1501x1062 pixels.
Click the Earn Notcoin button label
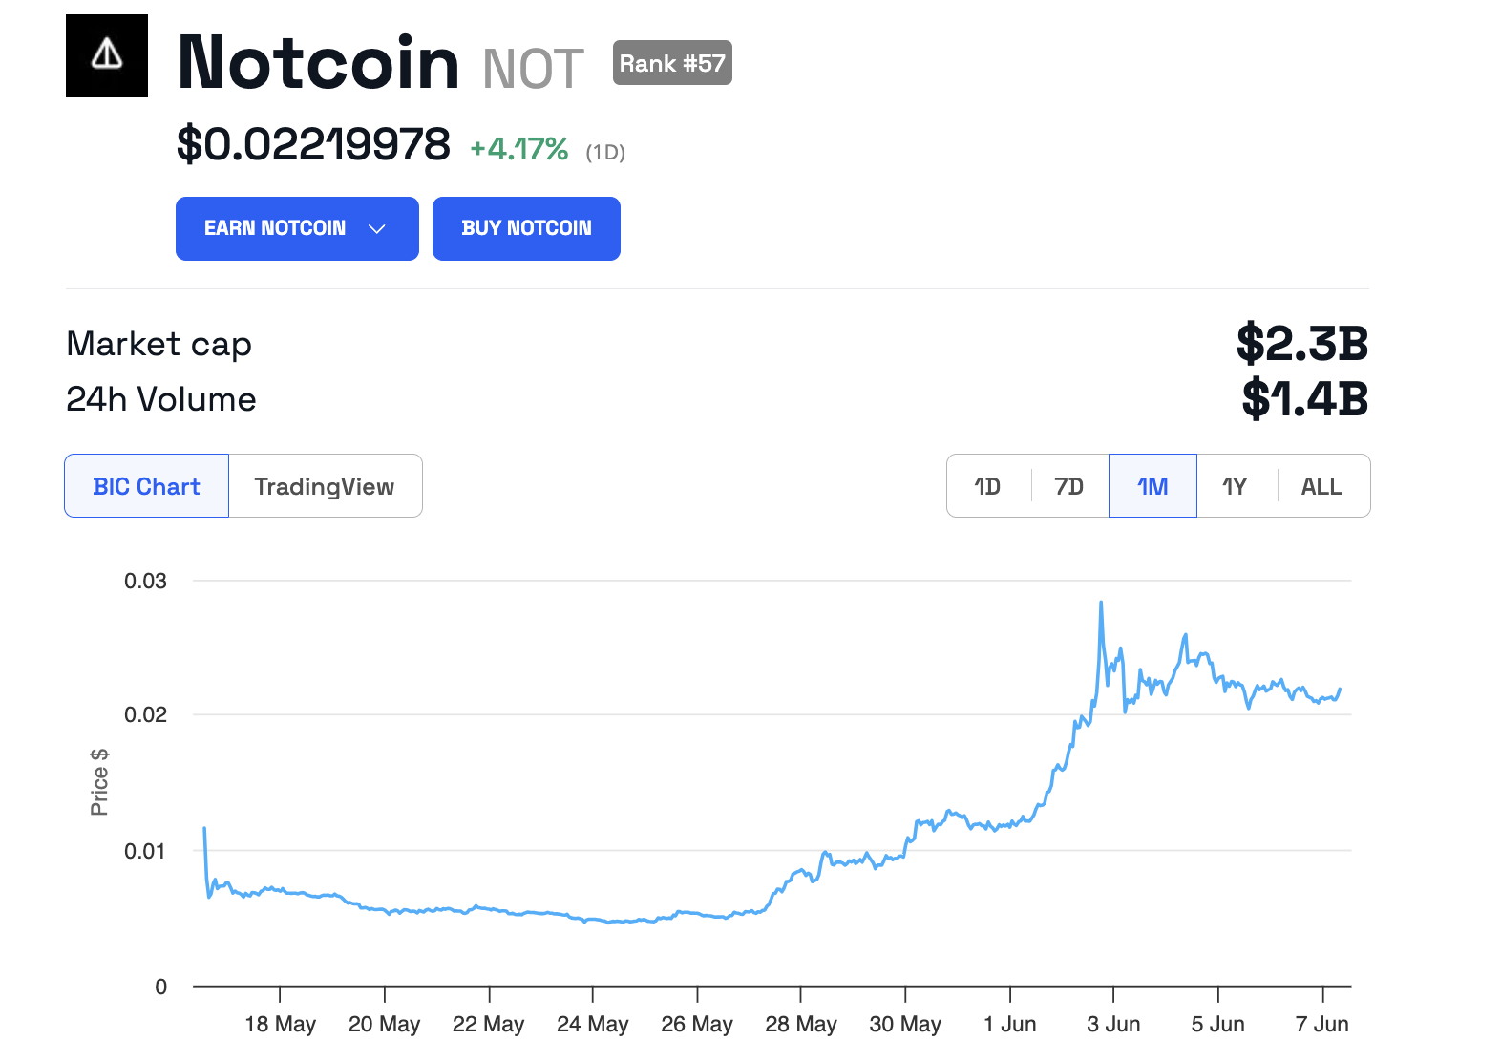[x=275, y=229]
